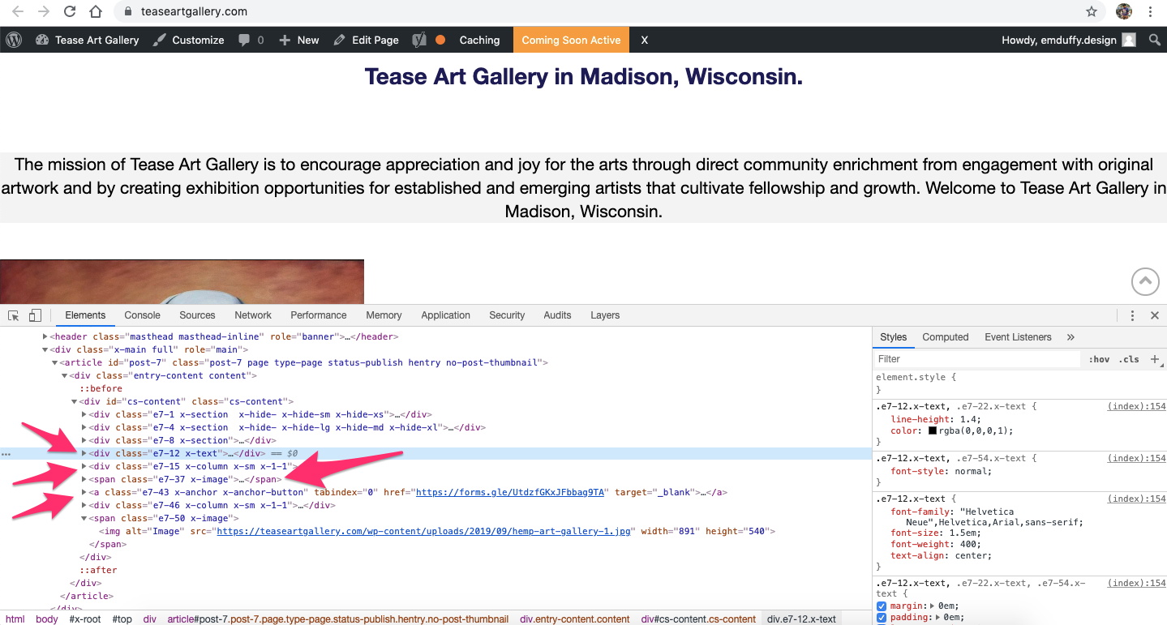Image resolution: width=1167 pixels, height=625 pixels.
Task: Toggle the :hov element state button
Action: pyautogui.click(x=1099, y=359)
